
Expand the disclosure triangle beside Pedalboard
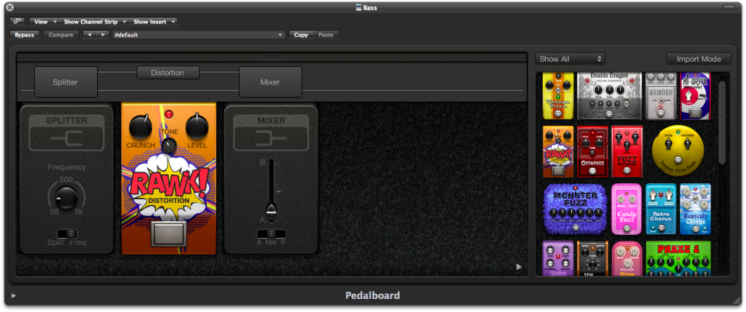(x=13, y=296)
